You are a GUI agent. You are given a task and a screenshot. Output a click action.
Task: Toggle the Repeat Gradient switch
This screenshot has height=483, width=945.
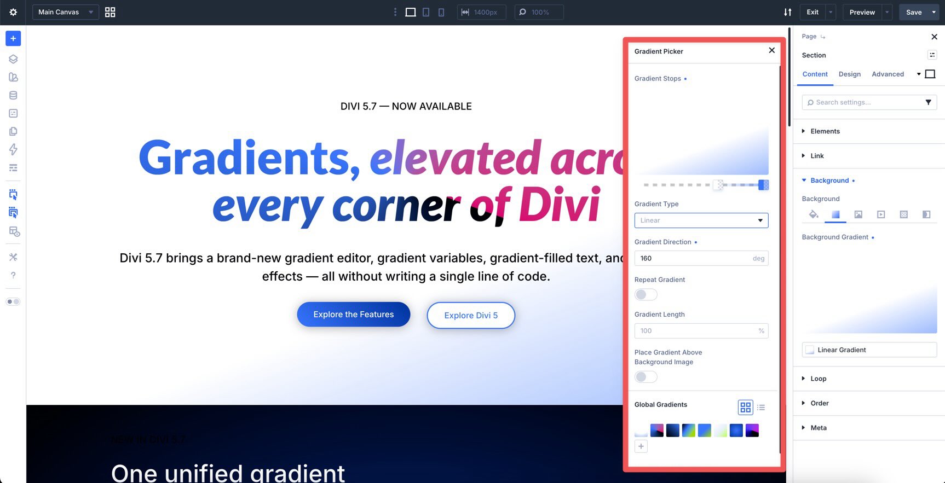coord(646,295)
